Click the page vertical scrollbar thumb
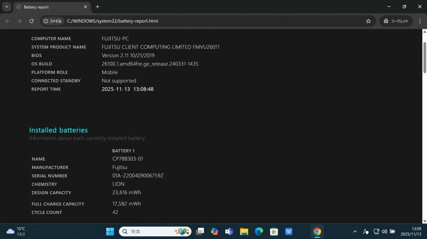This screenshot has width=427, height=239. 424,58
